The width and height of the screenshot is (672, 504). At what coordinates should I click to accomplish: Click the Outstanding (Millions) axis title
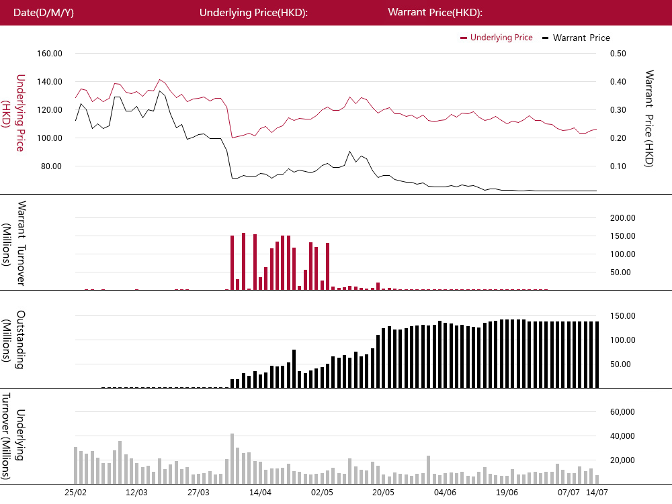[x=13, y=340]
